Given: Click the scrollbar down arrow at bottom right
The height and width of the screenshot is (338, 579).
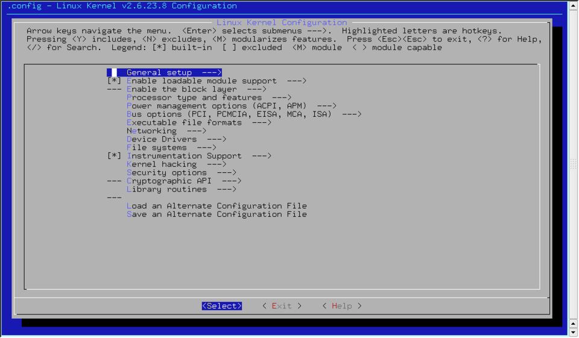Looking at the screenshot, I should 574,332.
